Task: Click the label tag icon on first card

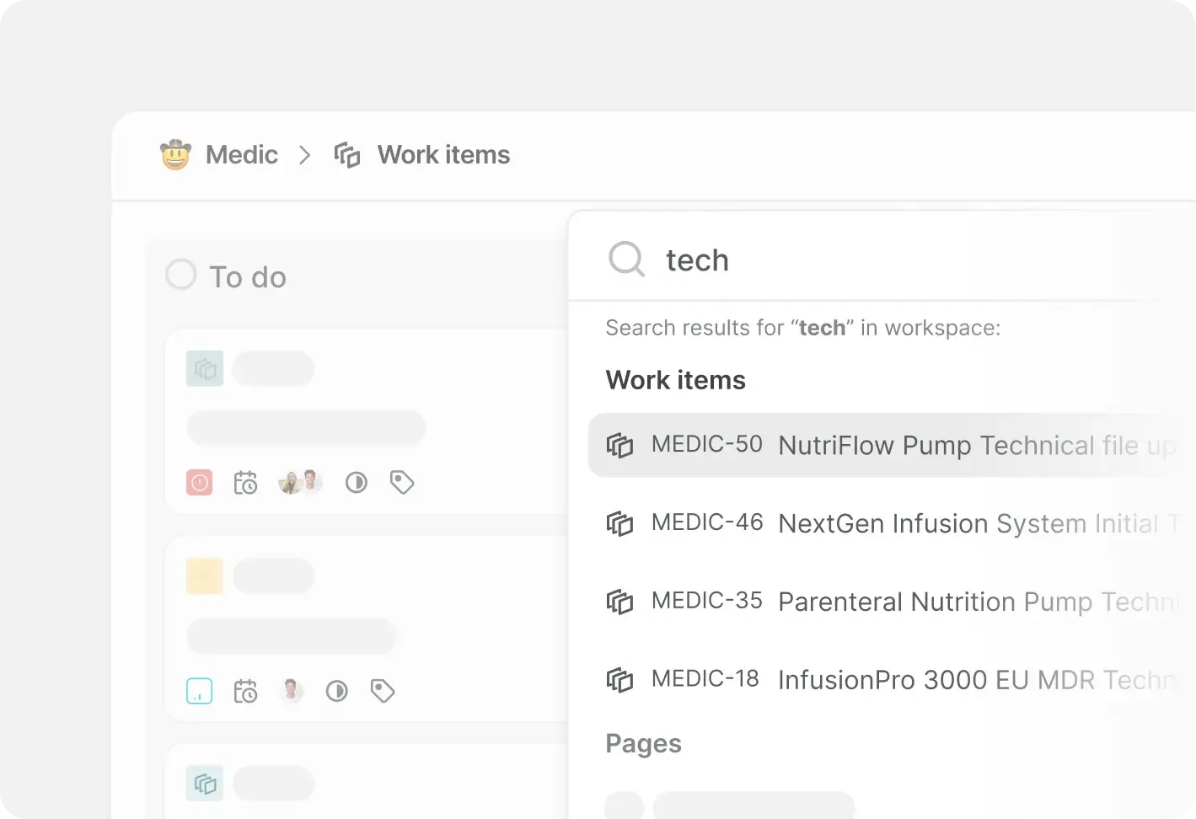Action: tap(402, 483)
